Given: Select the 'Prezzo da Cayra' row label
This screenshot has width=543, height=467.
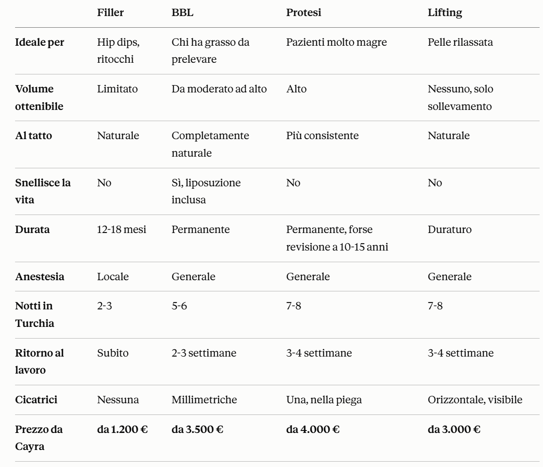Looking at the screenshot, I should 39,438.
